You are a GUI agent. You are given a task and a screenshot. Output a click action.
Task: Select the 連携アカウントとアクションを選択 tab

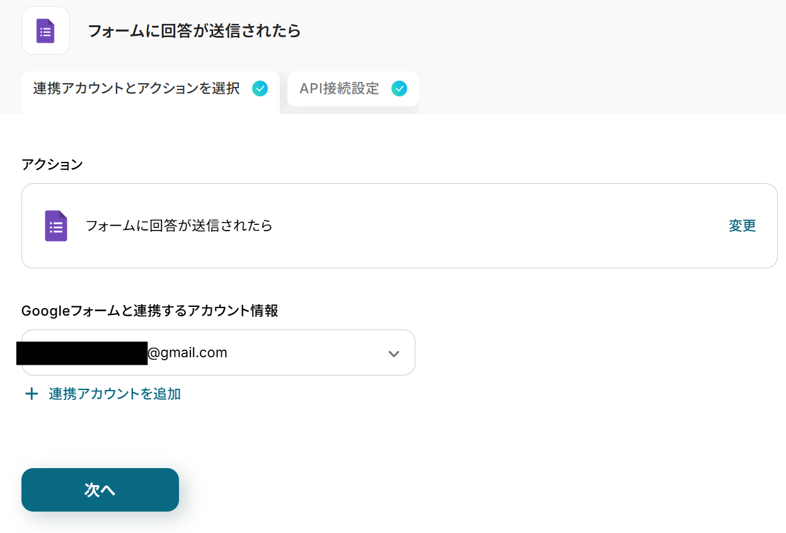(137, 89)
